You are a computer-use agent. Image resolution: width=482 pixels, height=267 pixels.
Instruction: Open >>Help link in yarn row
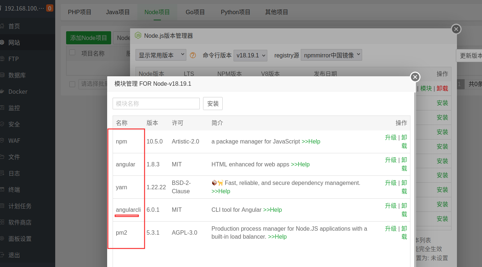[x=221, y=191]
